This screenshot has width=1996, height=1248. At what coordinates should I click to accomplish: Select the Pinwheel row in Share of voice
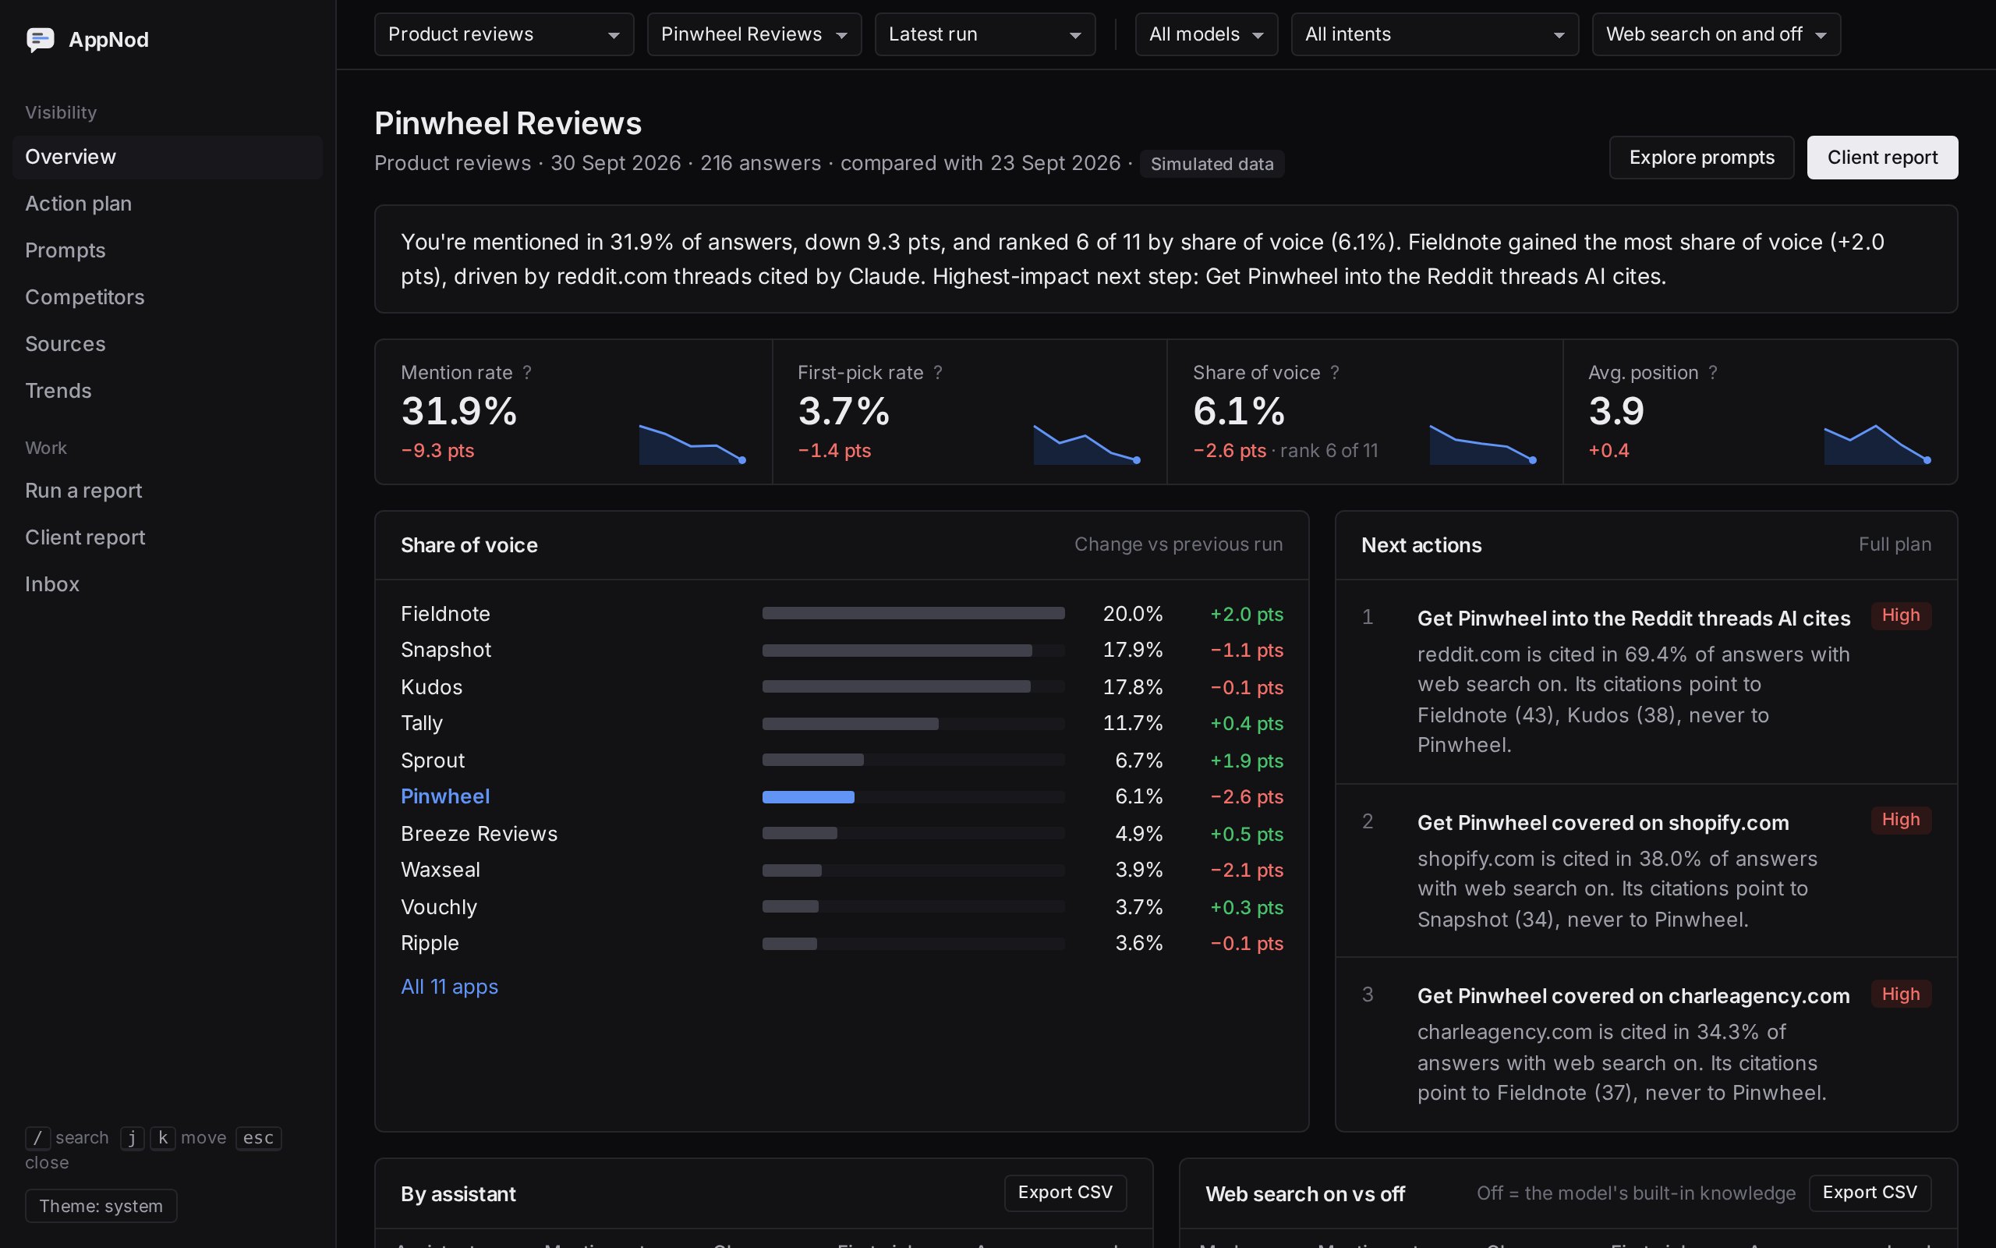[x=841, y=797]
